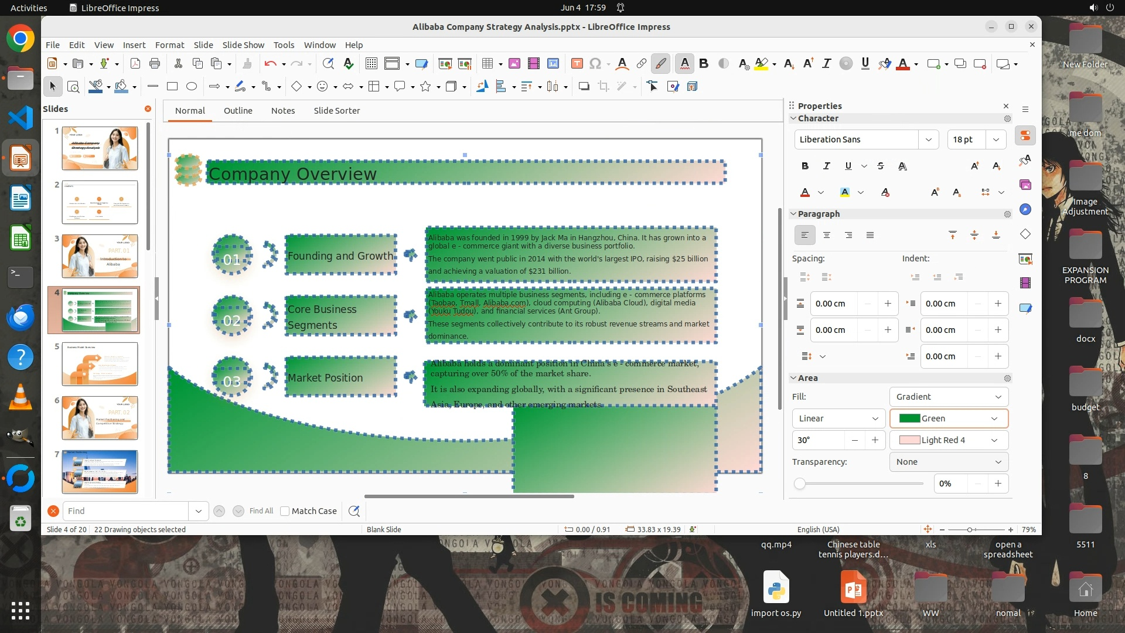This screenshot has height=633, width=1125.
Task: Open the Fill type Gradient dropdown
Action: click(x=948, y=397)
